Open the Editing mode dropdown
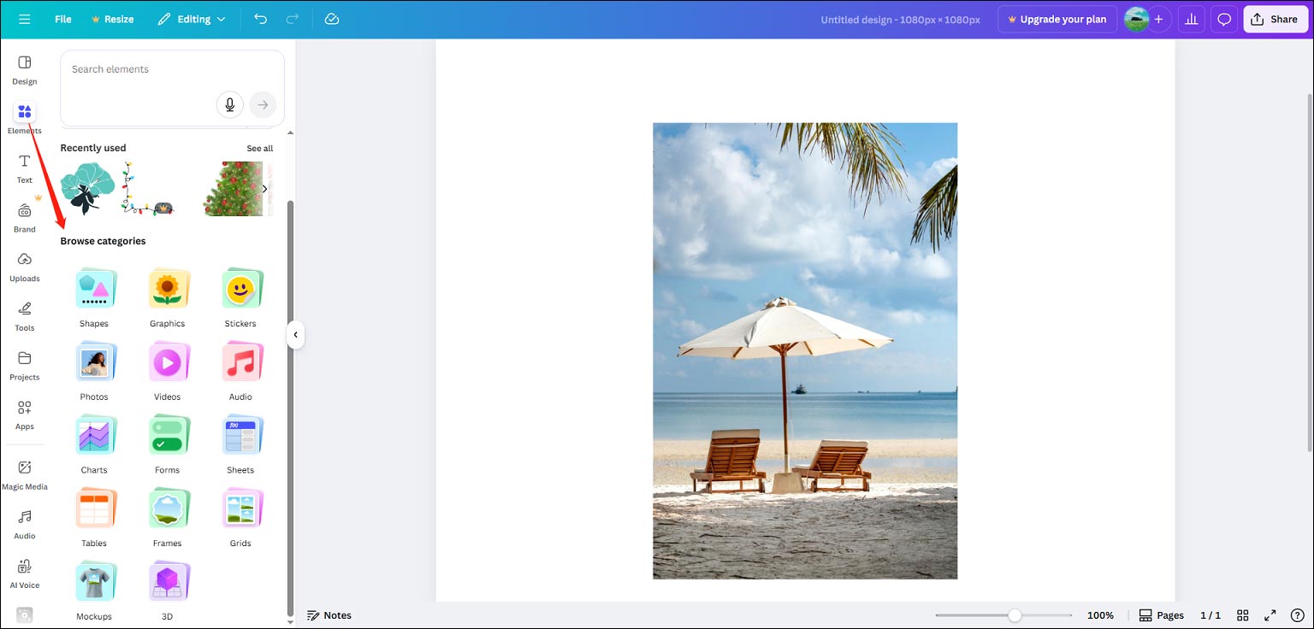The height and width of the screenshot is (629, 1314). pyautogui.click(x=191, y=18)
